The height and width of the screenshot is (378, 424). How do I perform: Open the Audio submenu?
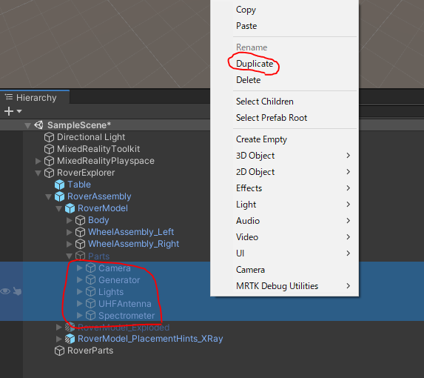tap(284, 221)
